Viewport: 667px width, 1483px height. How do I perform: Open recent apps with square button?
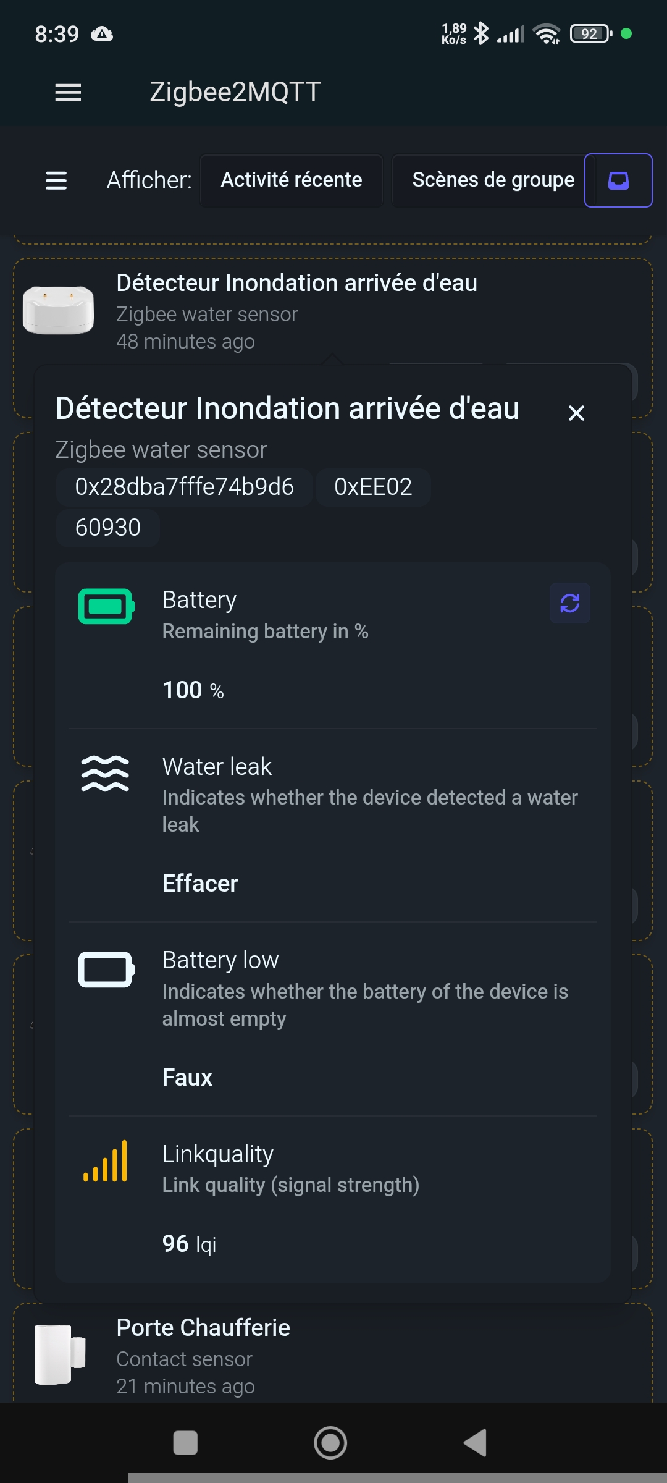(x=185, y=1443)
